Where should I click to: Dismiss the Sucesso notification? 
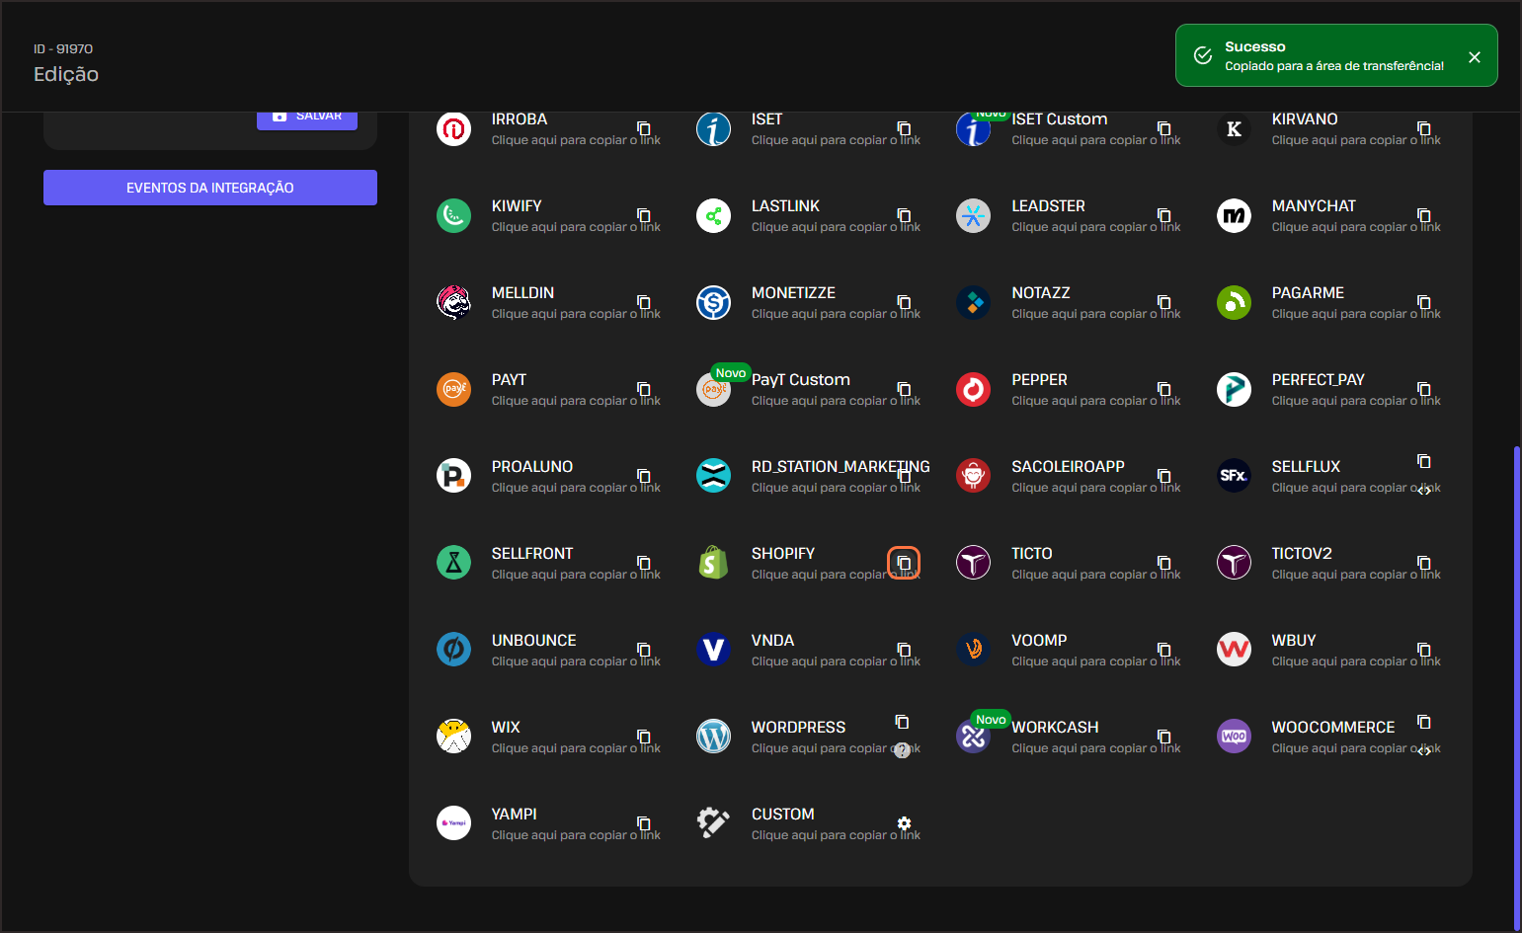[1475, 57]
